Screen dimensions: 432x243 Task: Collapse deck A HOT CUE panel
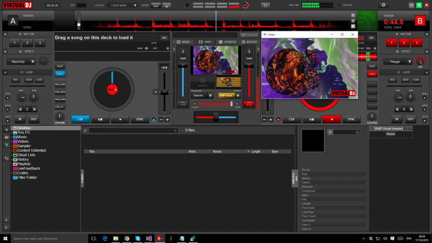point(5,34)
